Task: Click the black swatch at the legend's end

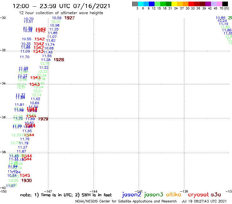Action: pos(225,4)
